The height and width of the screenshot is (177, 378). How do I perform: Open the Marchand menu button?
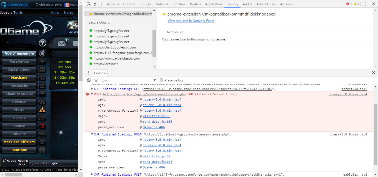pyautogui.click(x=19, y=78)
